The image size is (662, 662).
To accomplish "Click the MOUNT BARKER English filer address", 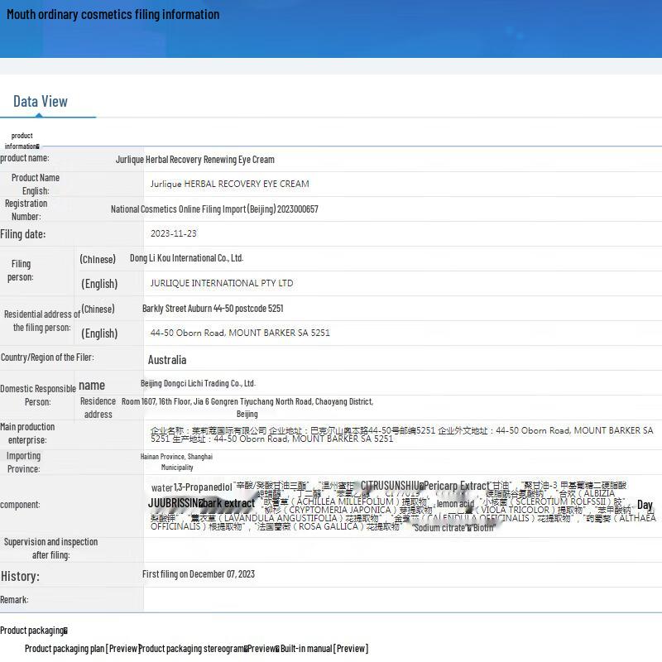I will (x=240, y=333).
